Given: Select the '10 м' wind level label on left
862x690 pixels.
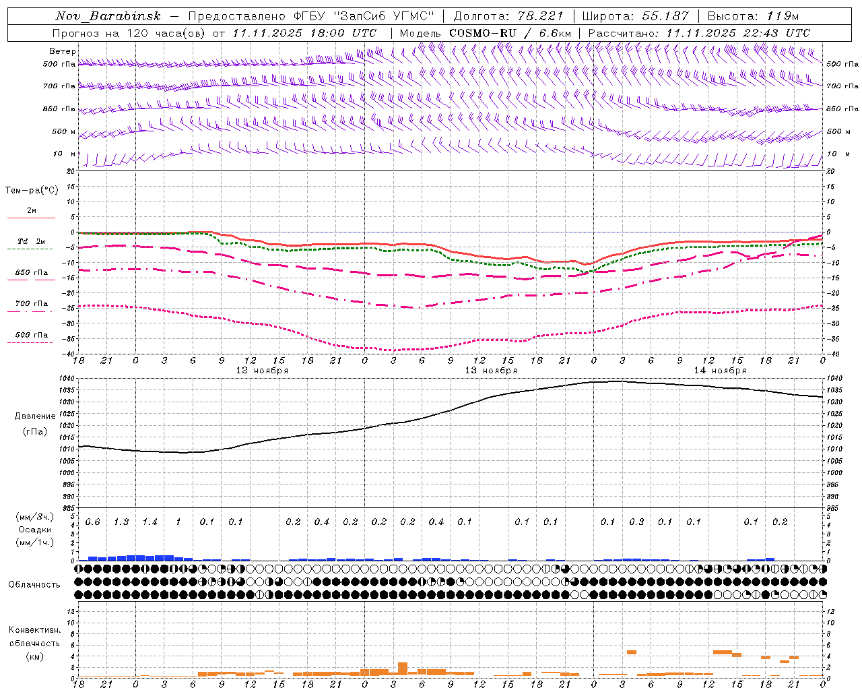Looking at the screenshot, I should pos(65,154).
